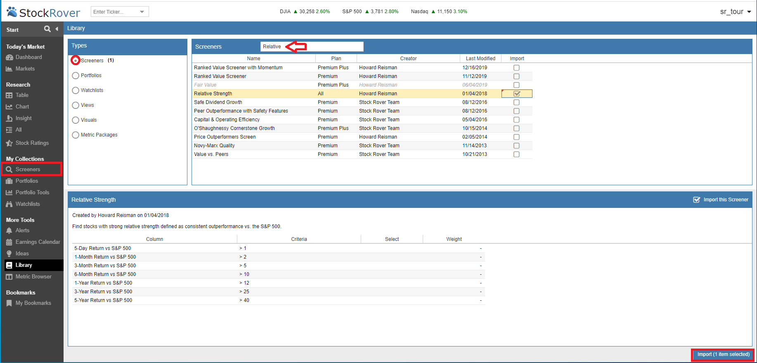Image resolution: width=757 pixels, height=363 pixels.
Task: Open the Library icon in sidebar
Action: click(x=9, y=265)
